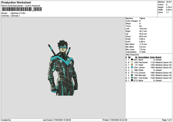Click the Width value '2.03 in'

click(169, 10)
